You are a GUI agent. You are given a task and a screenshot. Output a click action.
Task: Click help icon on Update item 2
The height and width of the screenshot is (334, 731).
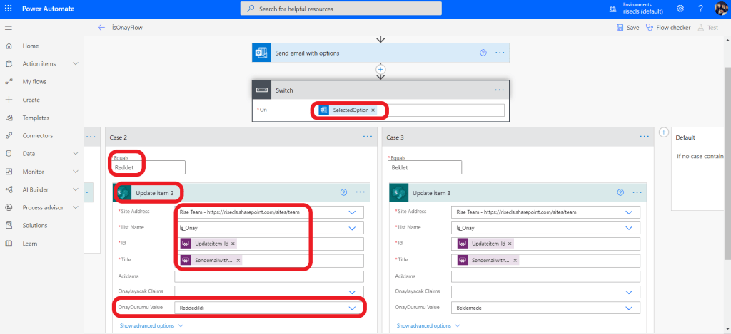pos(343,192)
